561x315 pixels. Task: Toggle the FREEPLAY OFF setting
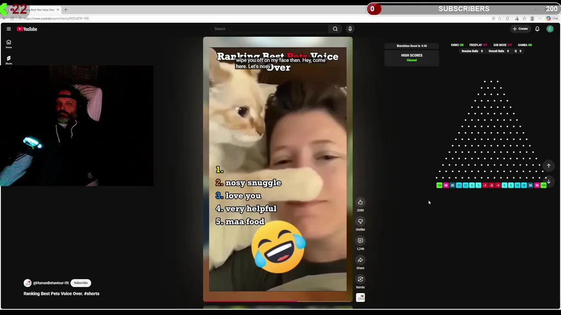(478, 45)
